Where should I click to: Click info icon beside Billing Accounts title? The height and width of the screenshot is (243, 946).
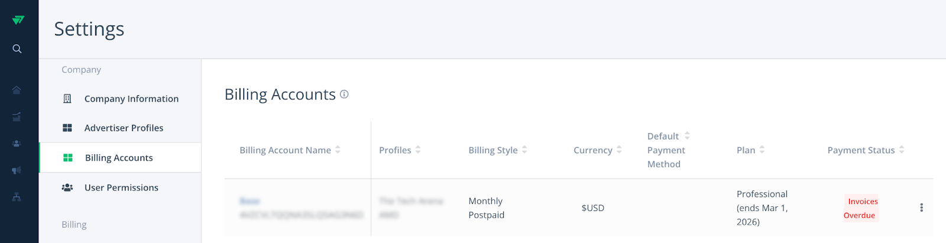tap(344, 94)
